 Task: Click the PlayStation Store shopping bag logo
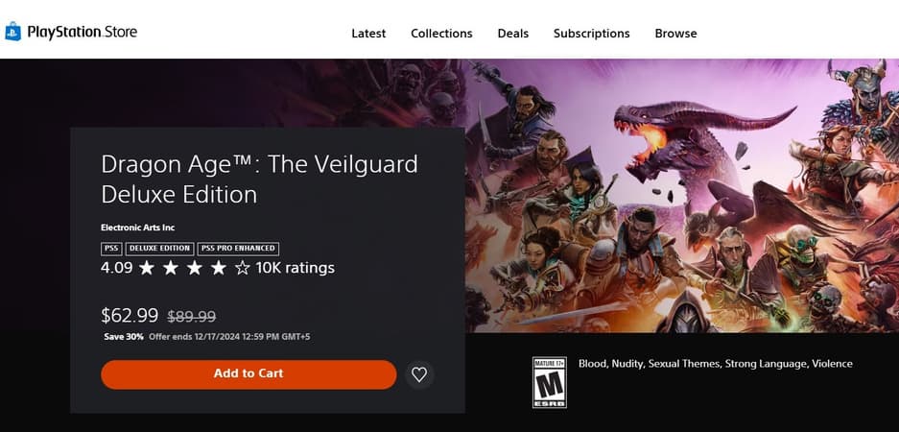[12, 33]
